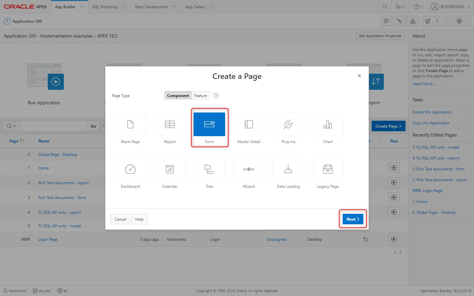
Task: Open the App Gallery tab
Action: [195, 7]
